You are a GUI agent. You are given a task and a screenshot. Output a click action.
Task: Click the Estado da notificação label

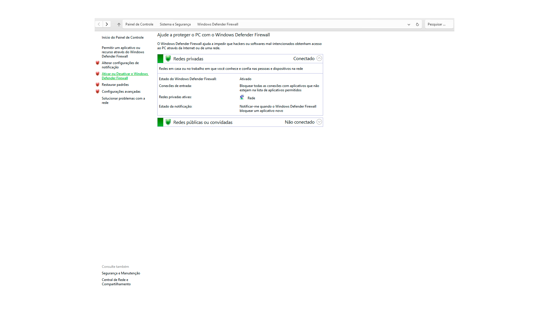[176, 106]
